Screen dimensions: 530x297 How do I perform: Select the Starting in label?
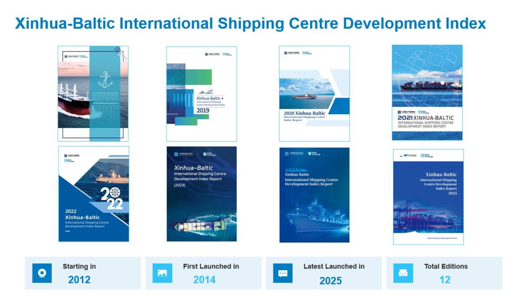79,266
